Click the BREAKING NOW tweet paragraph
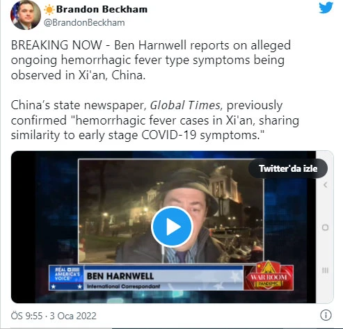The height and width of the screenshot is (329, 343). pos(151,60)
